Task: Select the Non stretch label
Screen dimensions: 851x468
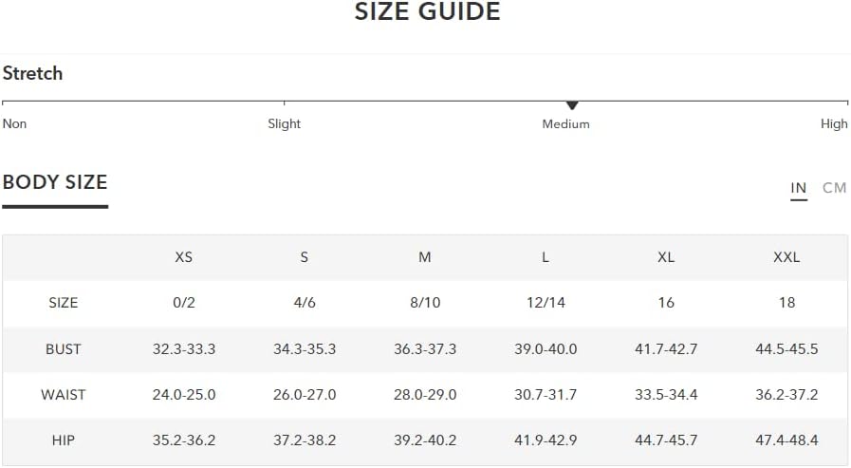Action: pyautogui.click(x=14, y=123)
